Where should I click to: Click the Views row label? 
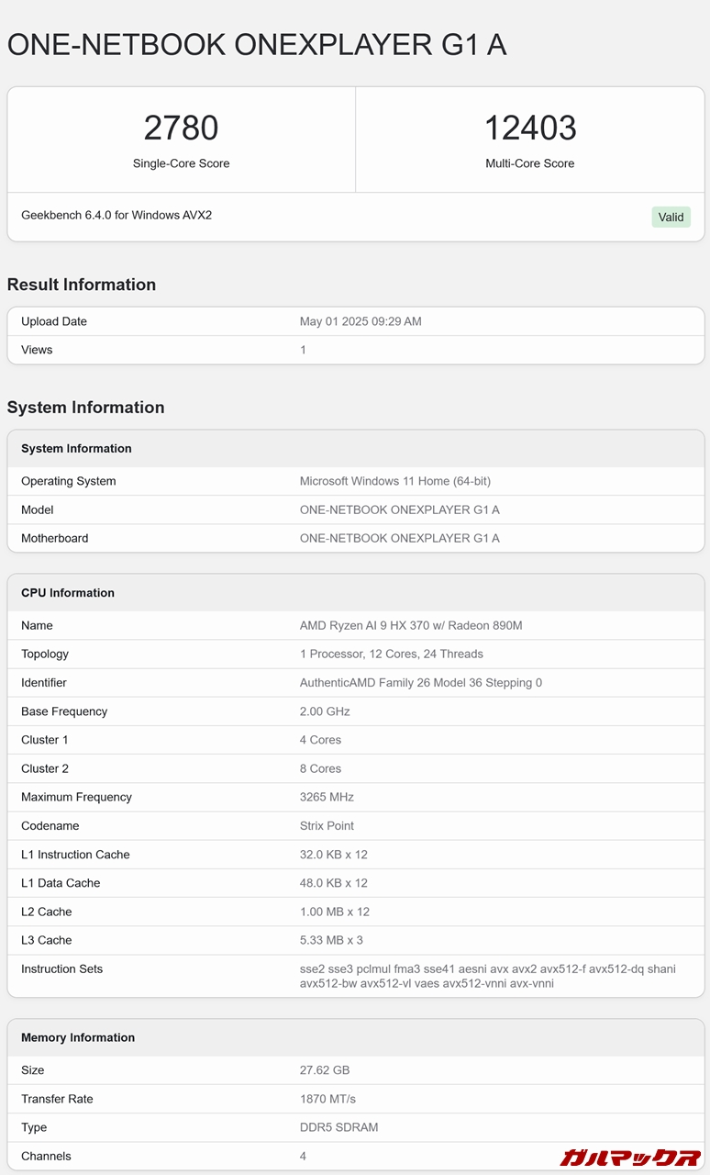(37, 350)
